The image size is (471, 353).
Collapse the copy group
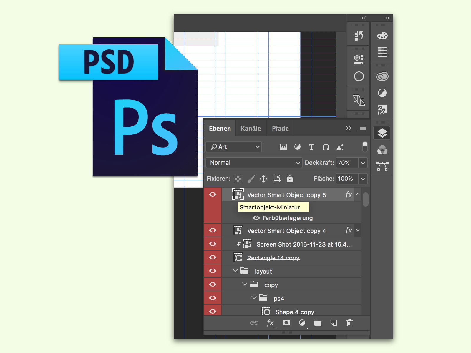point(244,284)
